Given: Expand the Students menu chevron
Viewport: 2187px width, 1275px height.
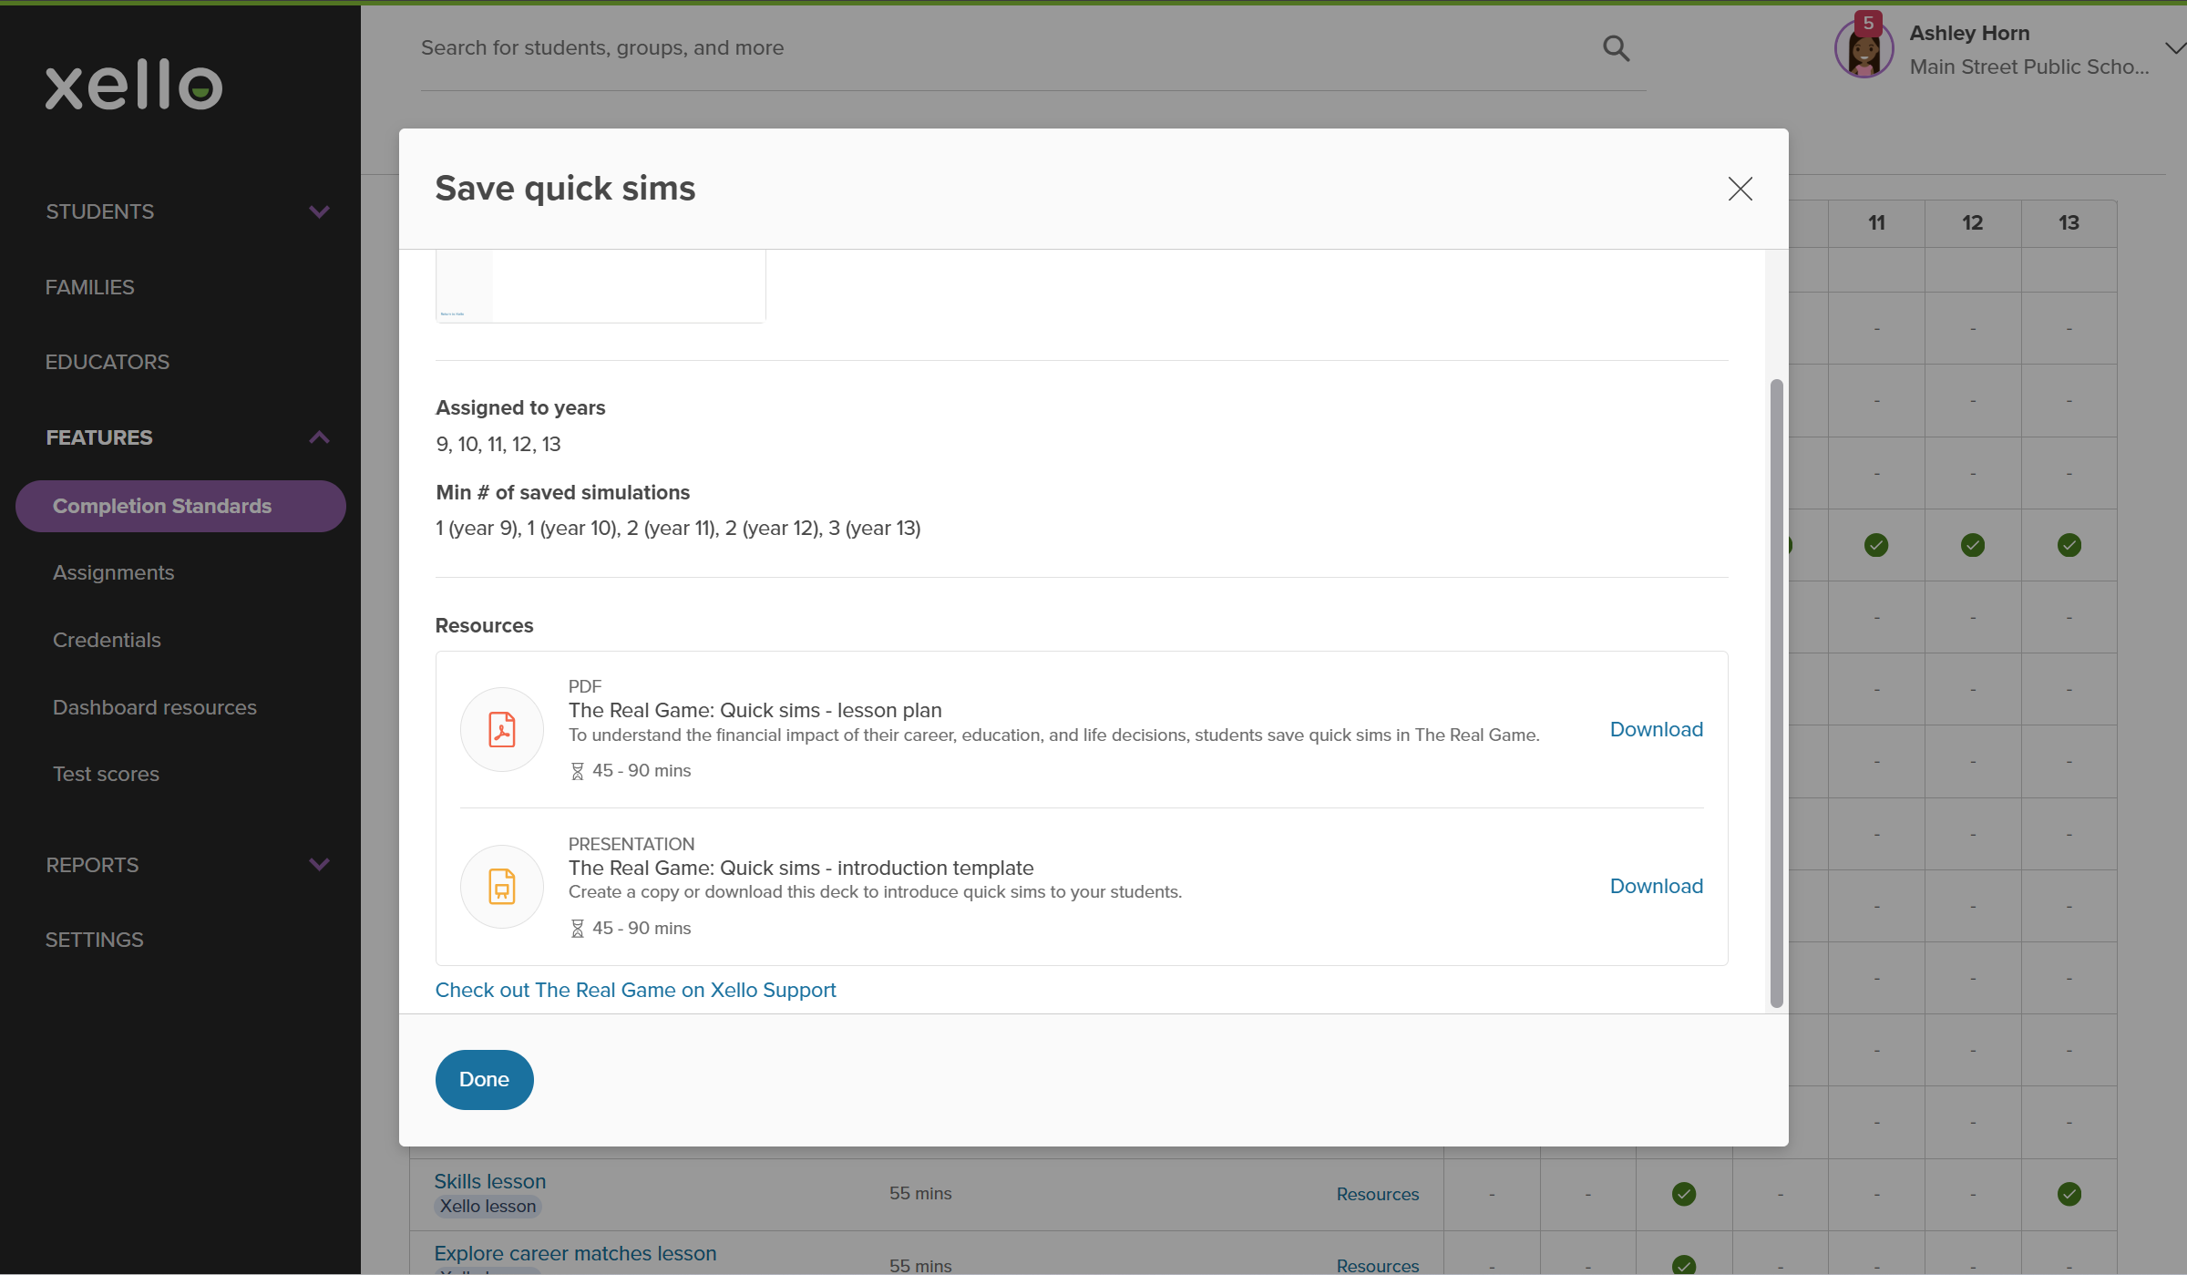Looking at the screenshot, I should click(x=319, y=211).
